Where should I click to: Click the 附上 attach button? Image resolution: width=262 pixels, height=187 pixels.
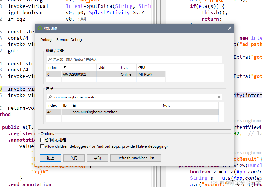[50, 158]
